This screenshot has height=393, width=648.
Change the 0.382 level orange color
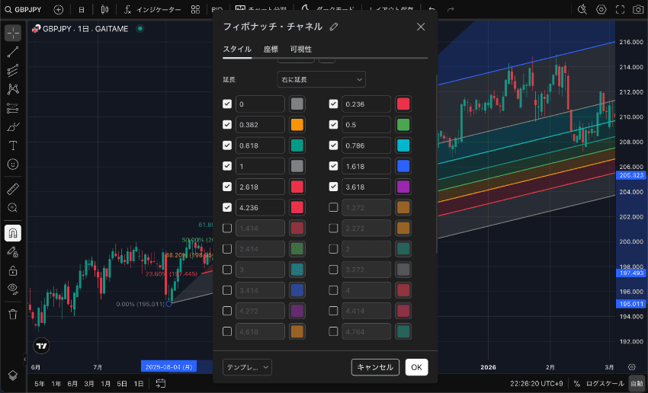297,124
